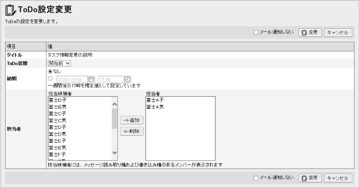The image size is (359, 188).
Task: Select the なし due date radio button
Action: pyautogui.click(x=50, y=71)
